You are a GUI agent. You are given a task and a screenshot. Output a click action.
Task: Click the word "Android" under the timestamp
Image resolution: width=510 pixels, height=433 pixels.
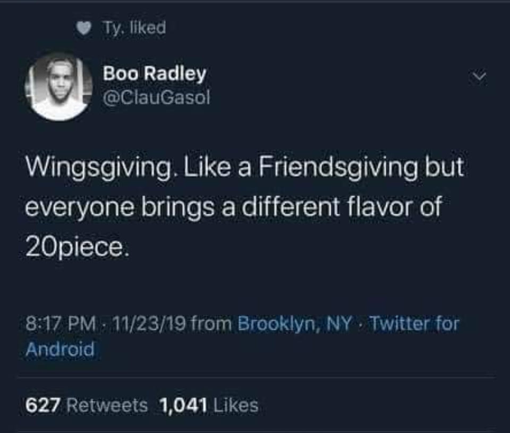(61, 349)
